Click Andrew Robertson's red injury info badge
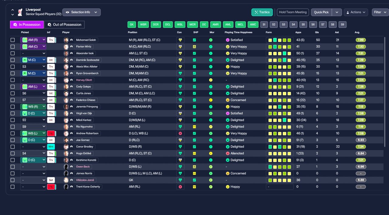This screenshot has width=389, height=215. pos(51,133)
